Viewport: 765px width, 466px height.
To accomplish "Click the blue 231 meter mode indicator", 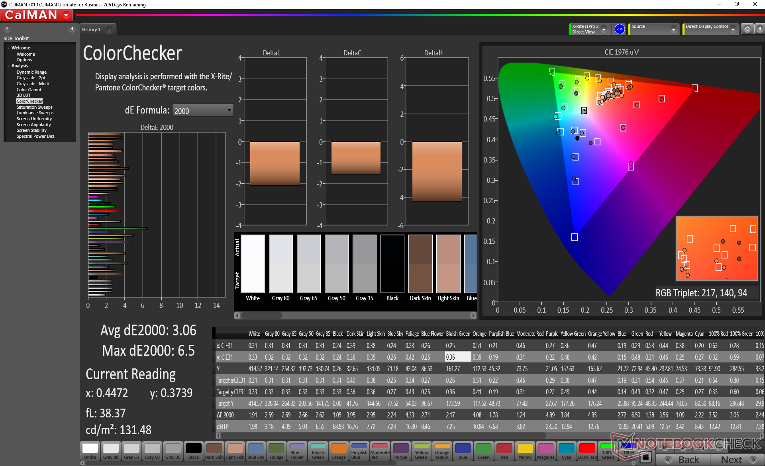I will point(619,29).
